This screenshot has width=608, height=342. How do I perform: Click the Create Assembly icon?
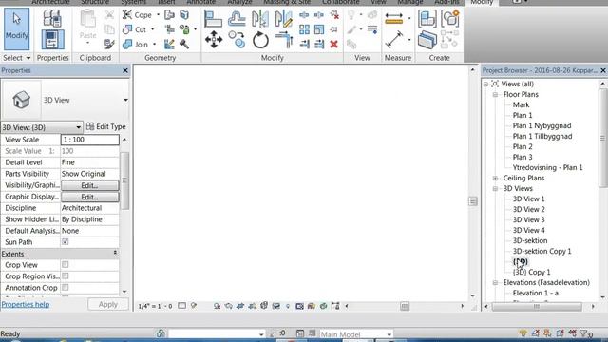(427, 19)
